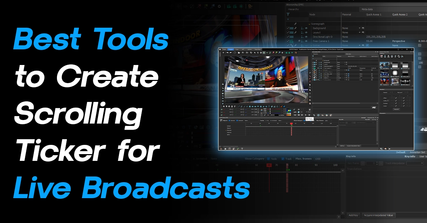Open the Material dropdown of the Layout row
The height and width of the screenshot is (223, 427).
(360, 32)
